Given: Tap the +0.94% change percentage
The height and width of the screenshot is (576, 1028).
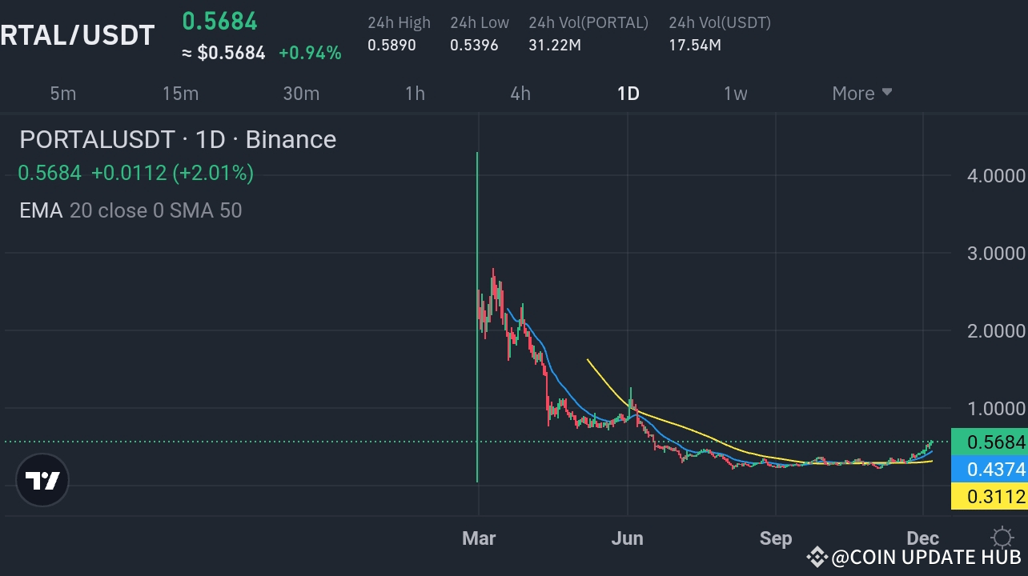Looking at the screenshot, I should point(310,54).
